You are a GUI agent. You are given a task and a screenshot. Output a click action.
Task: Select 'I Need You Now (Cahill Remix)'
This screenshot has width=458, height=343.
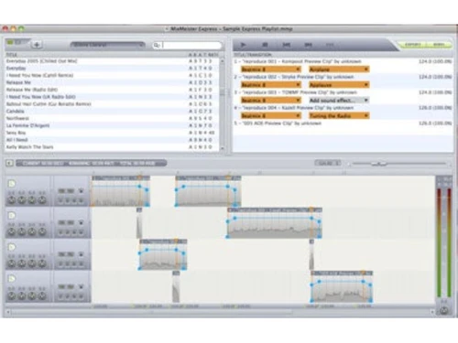pos(112,75)
